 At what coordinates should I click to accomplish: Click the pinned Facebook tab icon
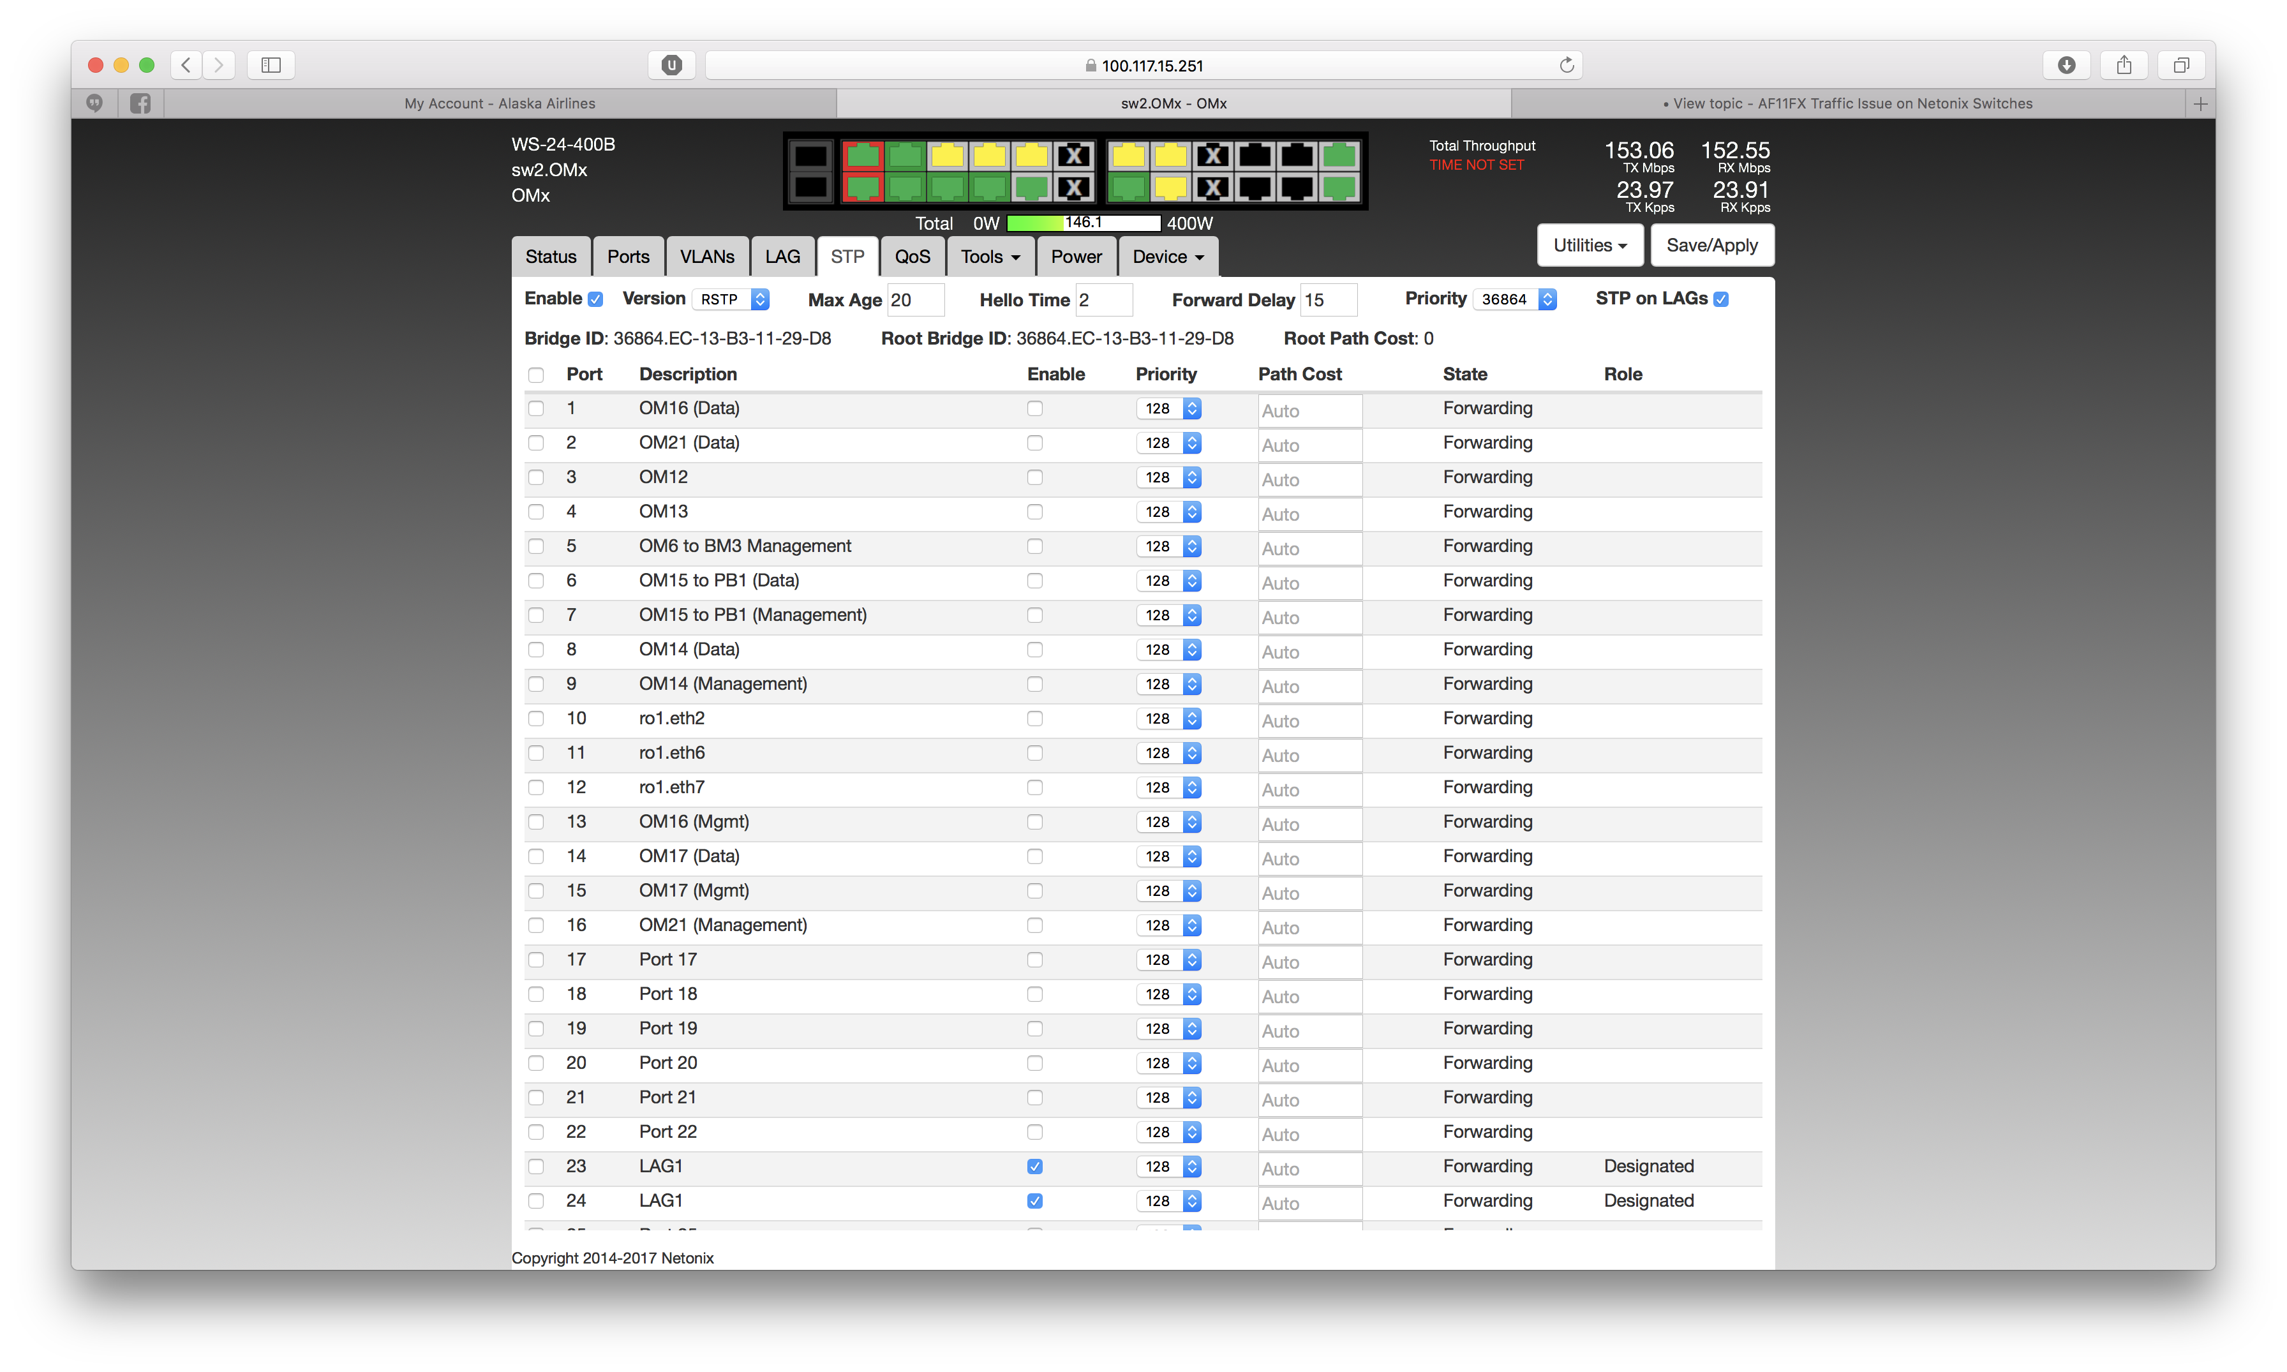point(140,103)
